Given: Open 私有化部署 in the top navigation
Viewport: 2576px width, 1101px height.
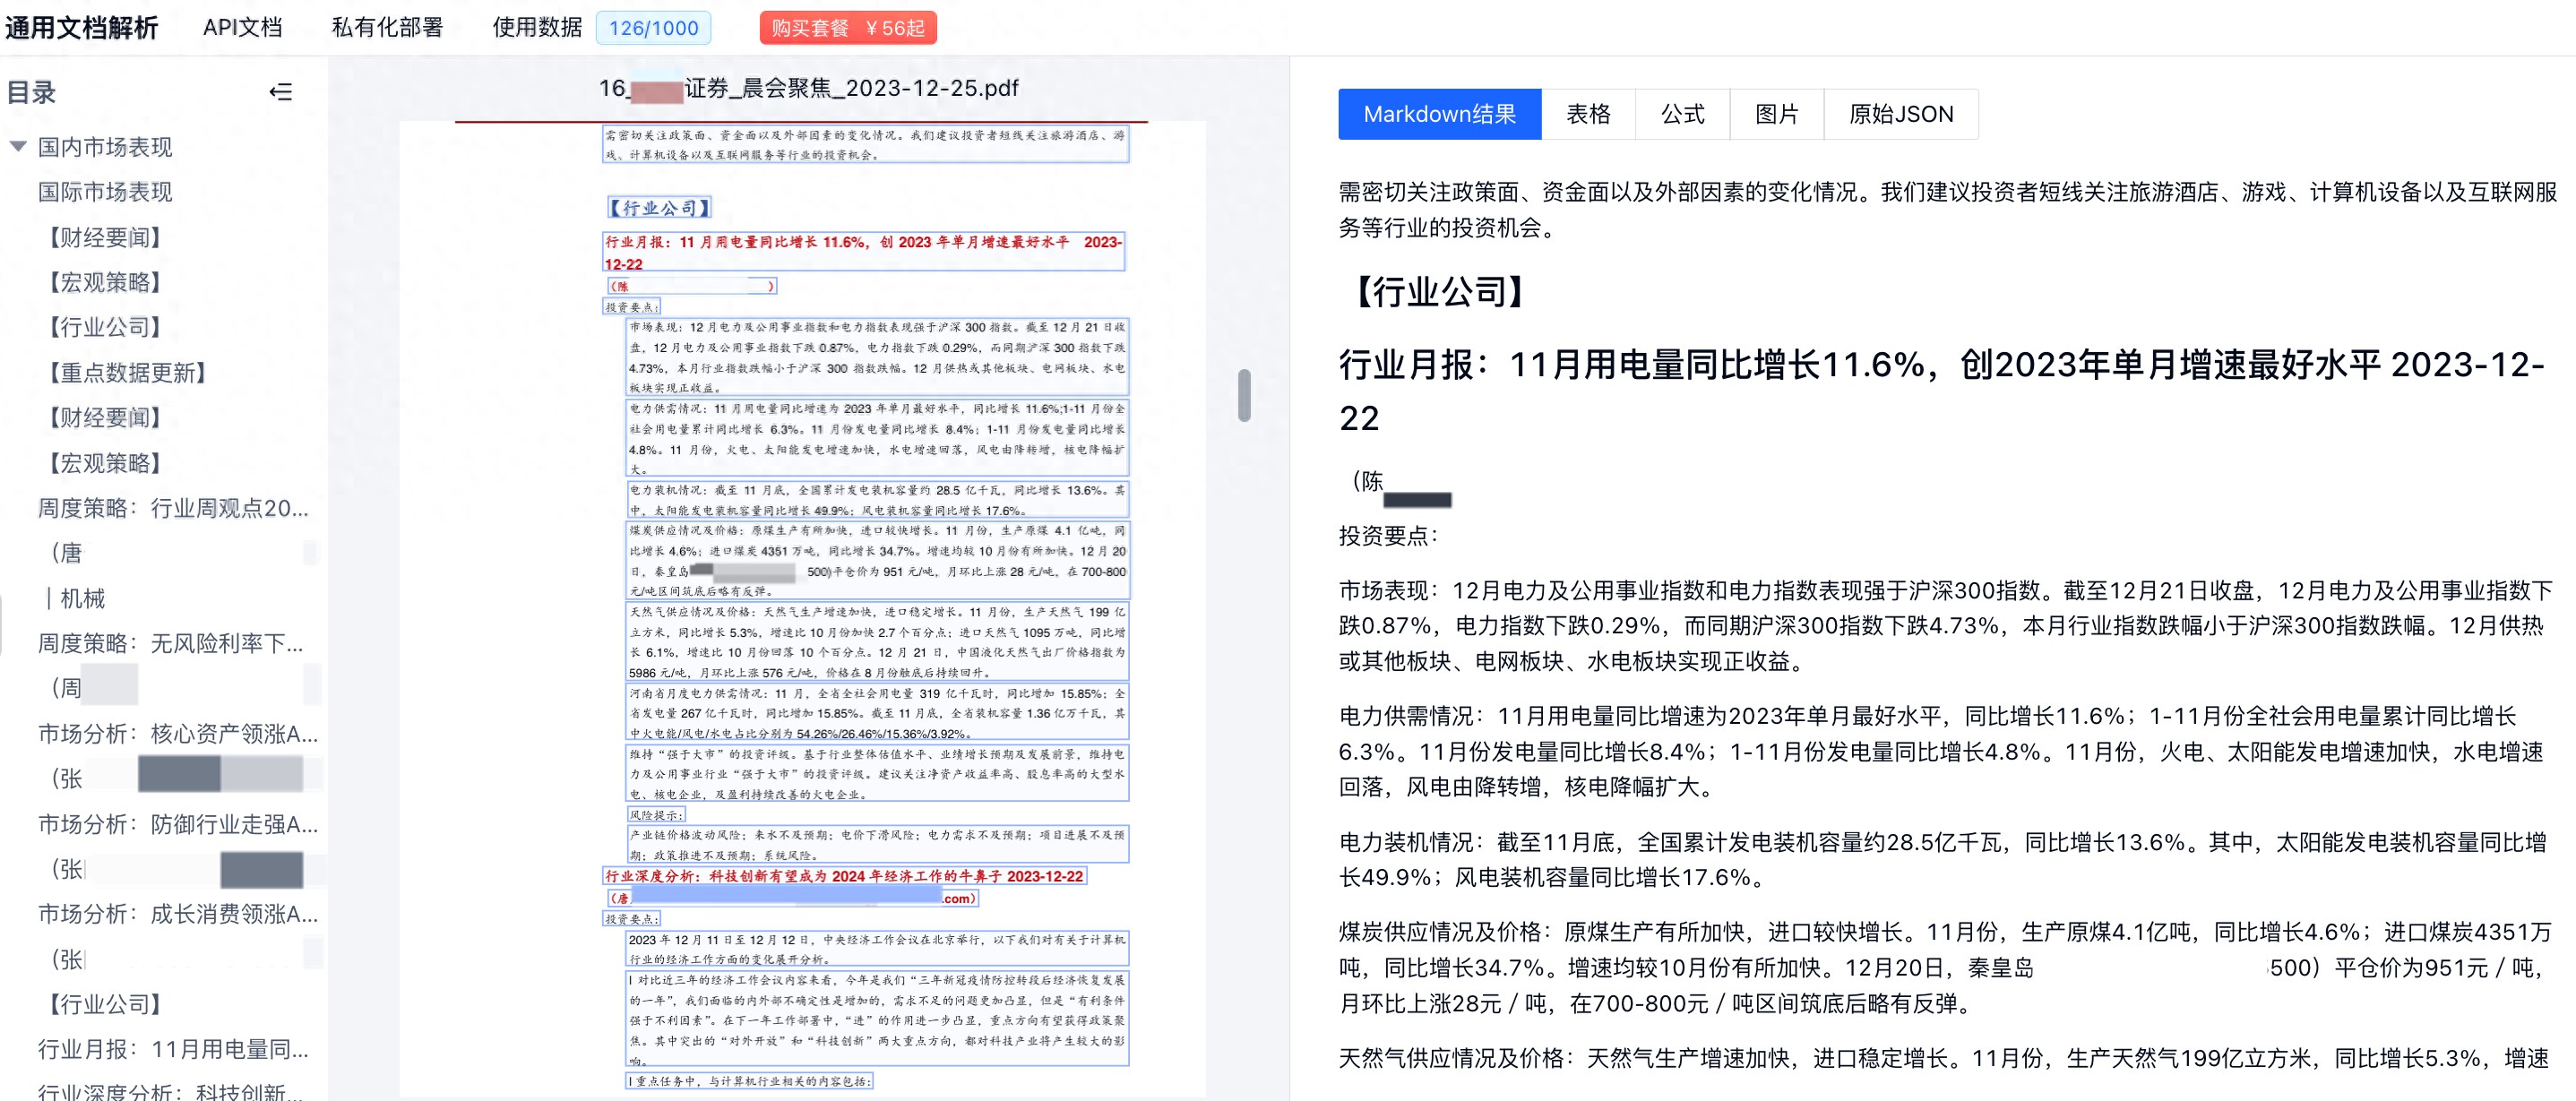Looking at the screenshot, I should (387, 28).
